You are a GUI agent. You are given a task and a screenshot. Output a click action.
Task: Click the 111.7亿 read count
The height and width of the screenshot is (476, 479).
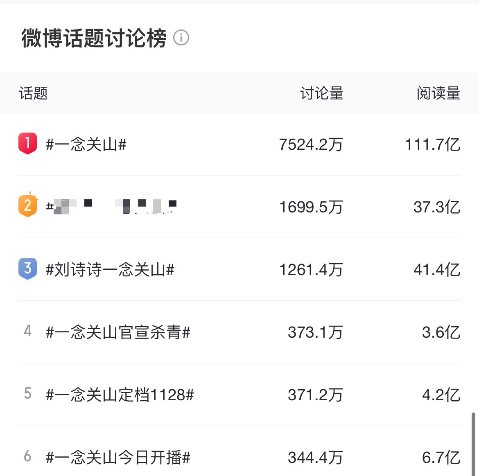point(433,144)
